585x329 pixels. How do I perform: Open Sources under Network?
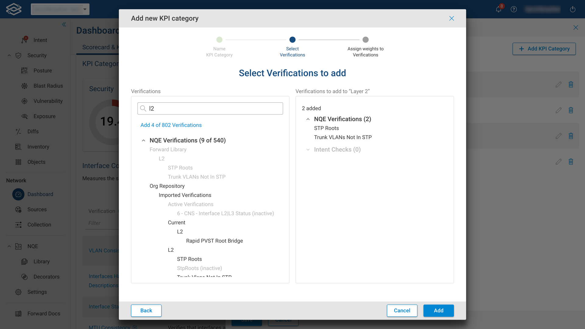pos(37,209)
